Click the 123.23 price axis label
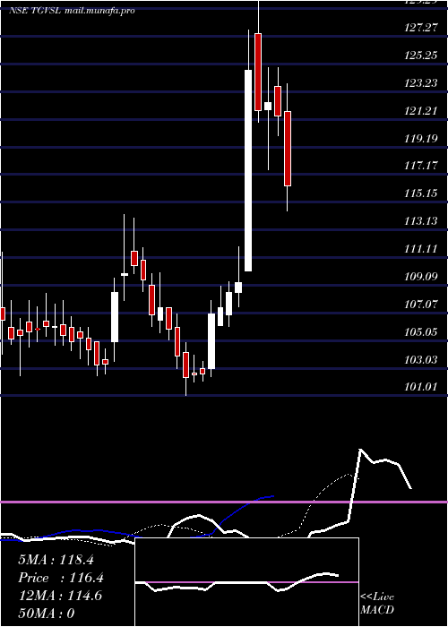Screen dimensions: 448x627 pyautogui.click(x=420, y=83)
